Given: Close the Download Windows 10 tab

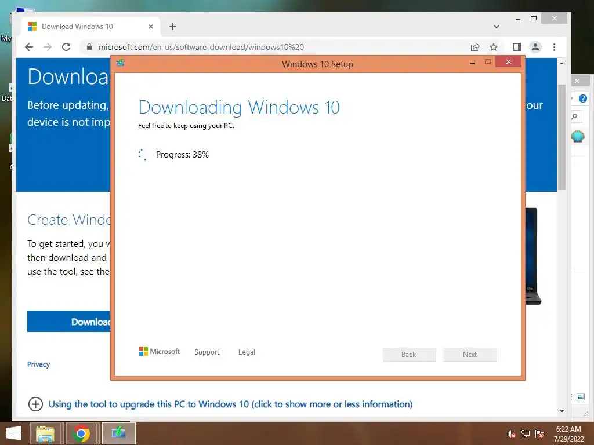Looking at the screenshot, I should tap(151, 27).
